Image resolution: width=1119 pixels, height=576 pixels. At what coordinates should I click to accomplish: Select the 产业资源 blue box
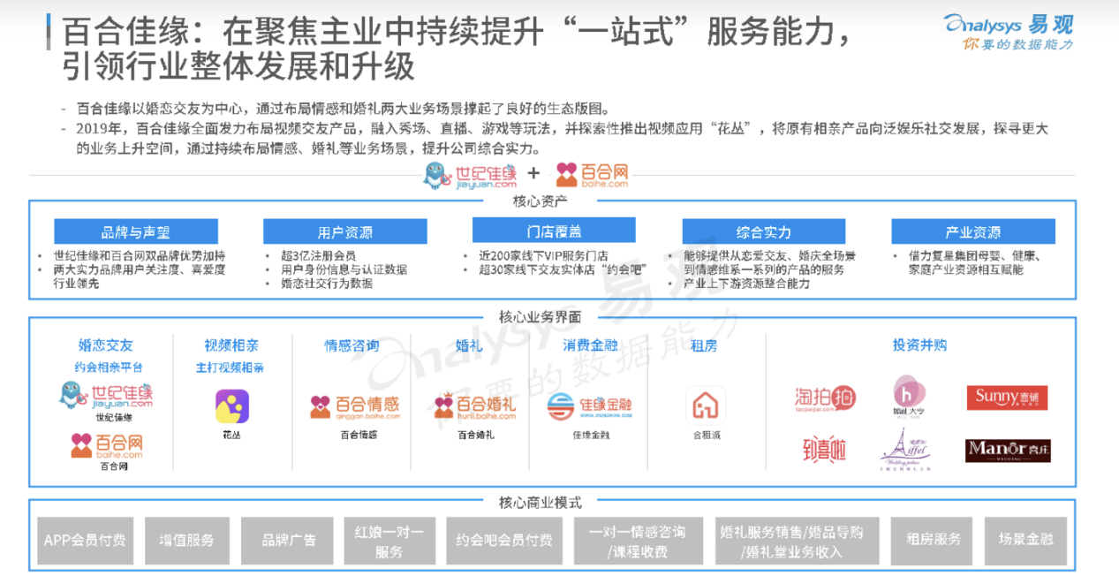coord(972,232)
